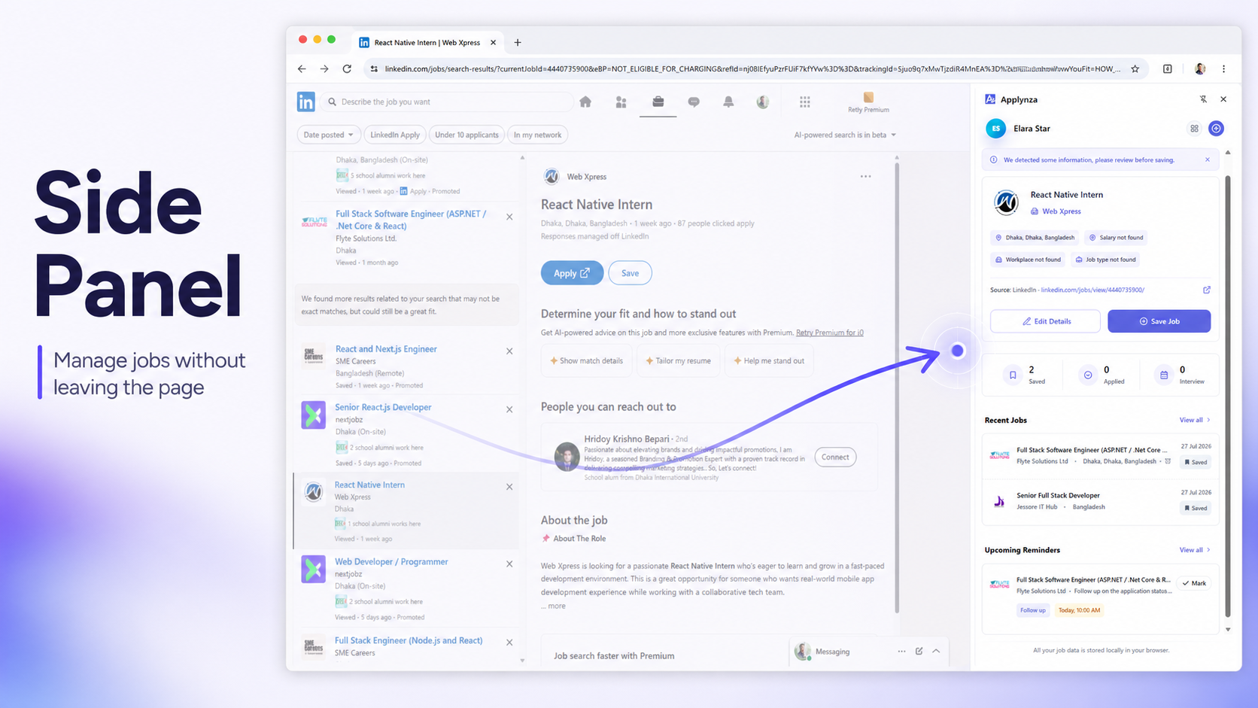Toggle the Under 10 applicants filter
This screenshot has width=1258, height=708.
coord(466,135)
